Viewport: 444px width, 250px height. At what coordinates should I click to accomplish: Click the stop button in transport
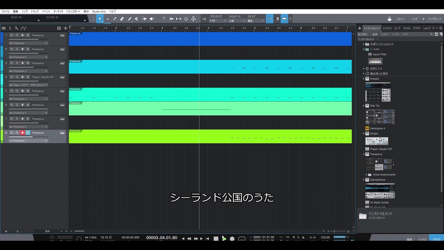point(216,239)
